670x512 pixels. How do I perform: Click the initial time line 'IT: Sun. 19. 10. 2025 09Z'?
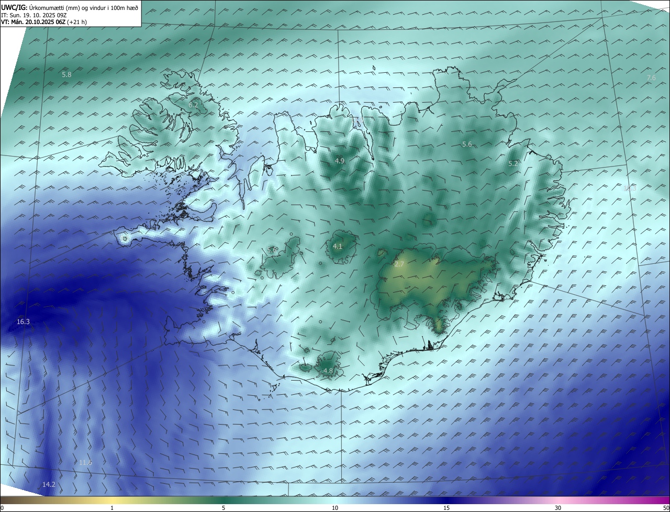click(33, 15)
